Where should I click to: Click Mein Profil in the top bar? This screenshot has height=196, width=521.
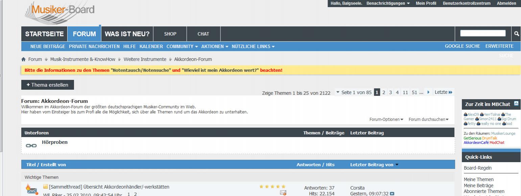pyautogui.click(x=426, y=3)
